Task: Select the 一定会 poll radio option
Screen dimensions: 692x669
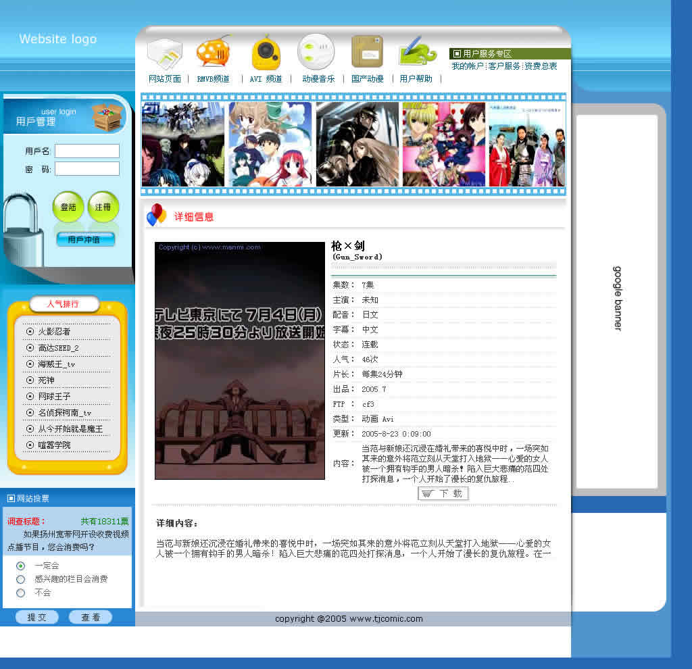Action: [21, 566]
